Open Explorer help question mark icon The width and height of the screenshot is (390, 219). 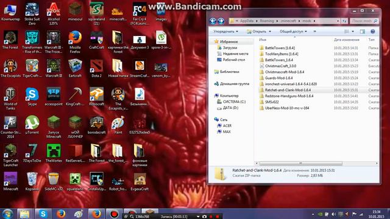[372, 32]
